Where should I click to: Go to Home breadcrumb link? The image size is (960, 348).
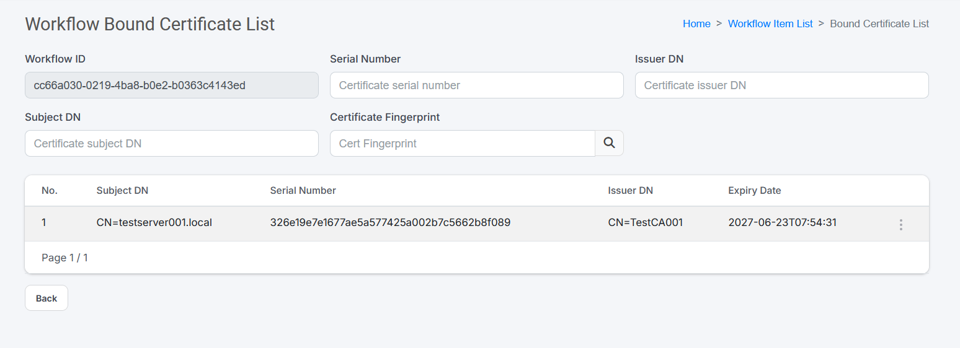[x=696, y=24]
